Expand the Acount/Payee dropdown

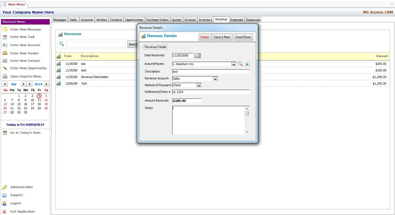(234, 64)
